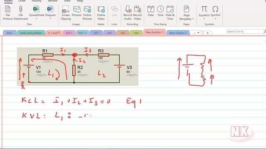Image resolution: width=266 pixels, height=149 pixels.
Task: Expand the Symbol dropdown arrow
Action: pyautogui.click(x=215, y=19)
